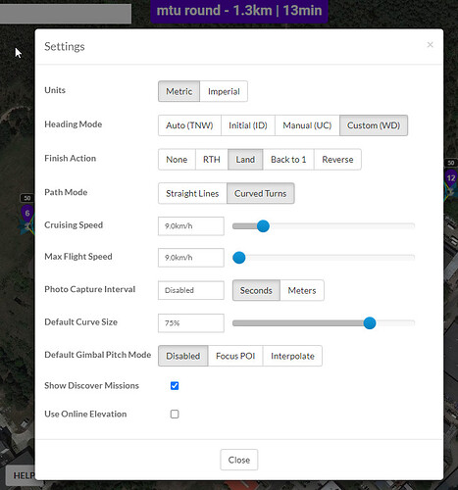Set capture interval unit to Meters
This screenshot has height=490, width=458.
coord(302,290)
